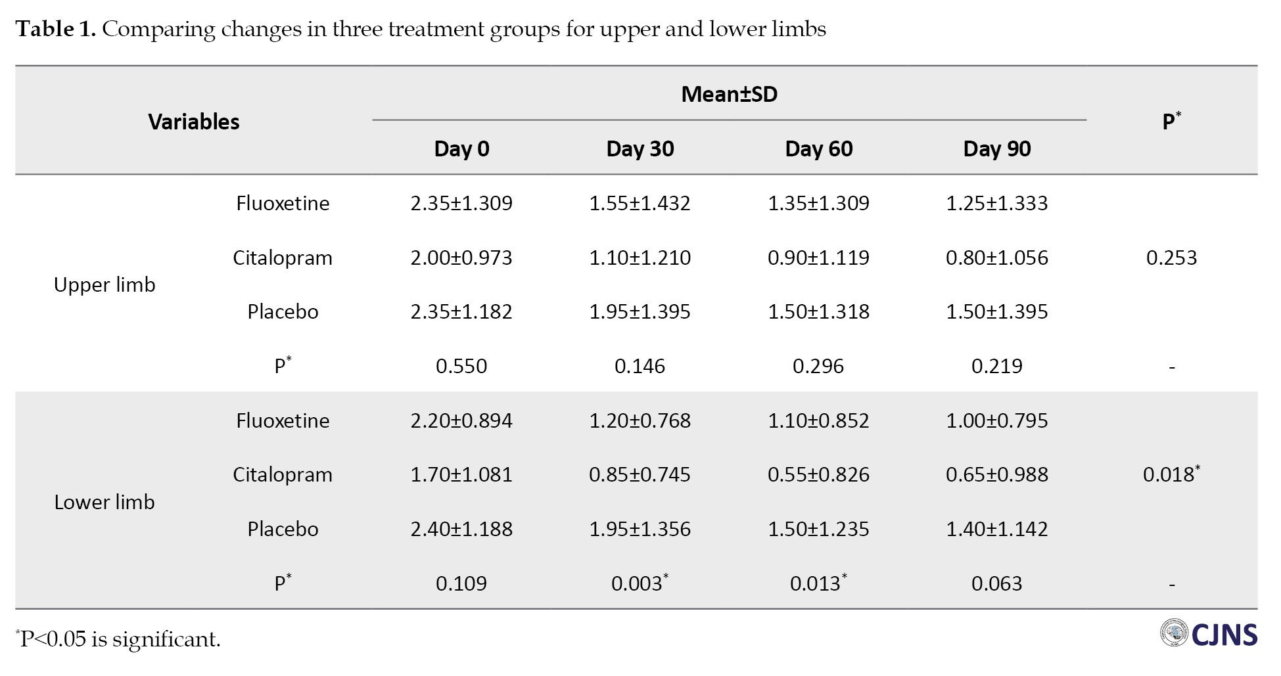Select the Lower limb row label
This screenshot has height=676, width=1281.
pos(105,502)
